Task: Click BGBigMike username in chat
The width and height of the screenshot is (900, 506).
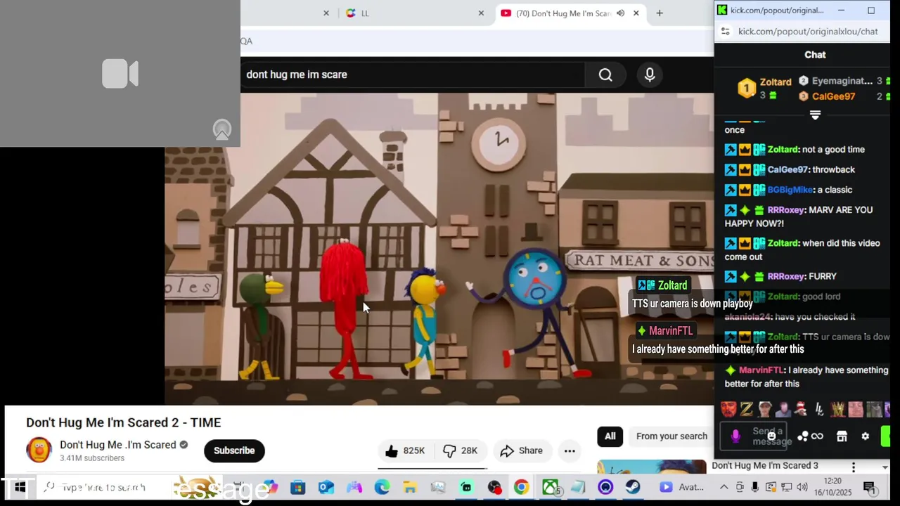Action: [790, 190]
